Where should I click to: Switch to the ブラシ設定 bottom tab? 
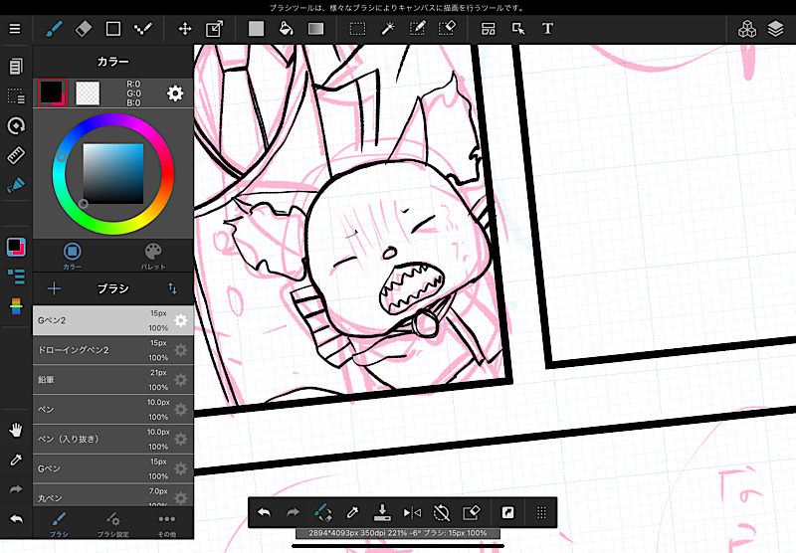pos(112,524)
